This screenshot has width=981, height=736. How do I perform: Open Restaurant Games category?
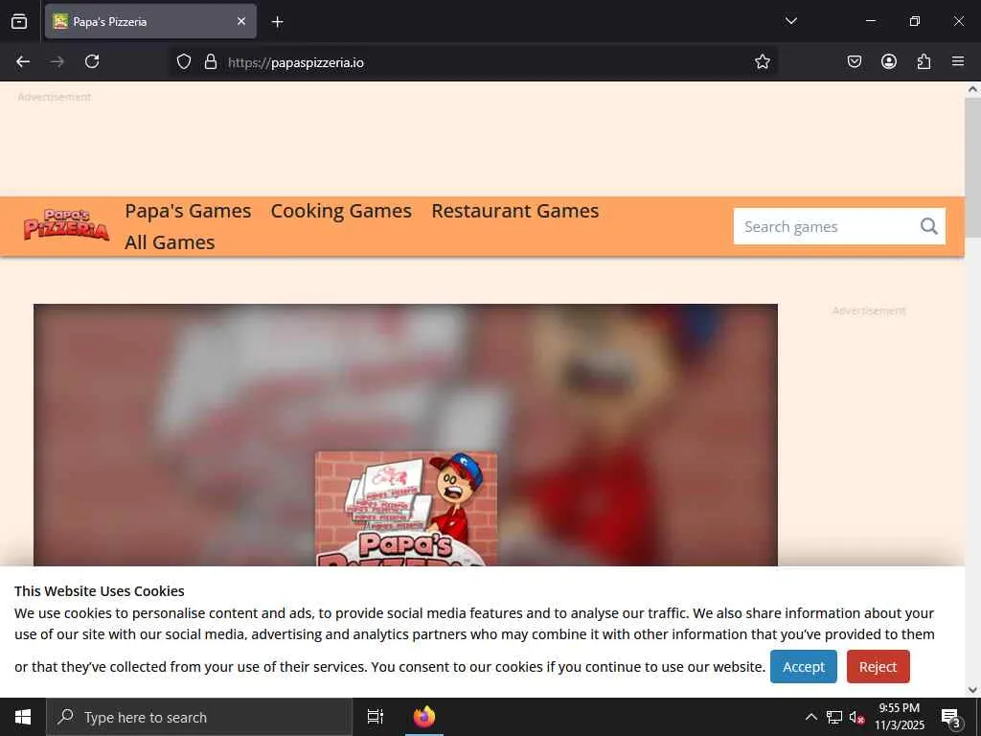pyautogui.click(x=514, y=211)
